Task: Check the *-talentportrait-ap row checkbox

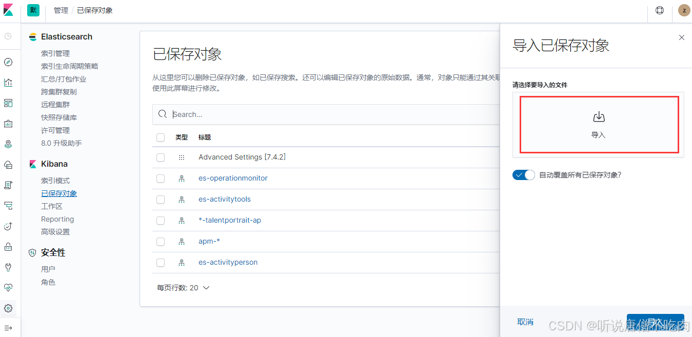Action: (x=161, y=221)
